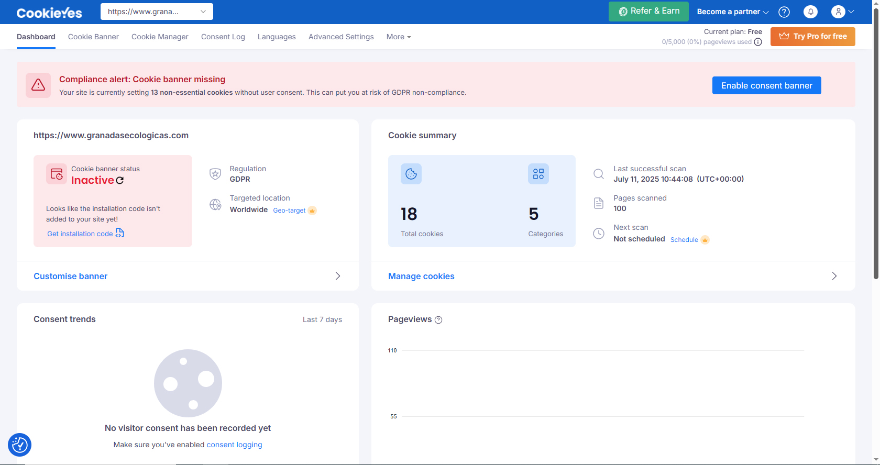Click the Regulation shield icon

(215, 174)
